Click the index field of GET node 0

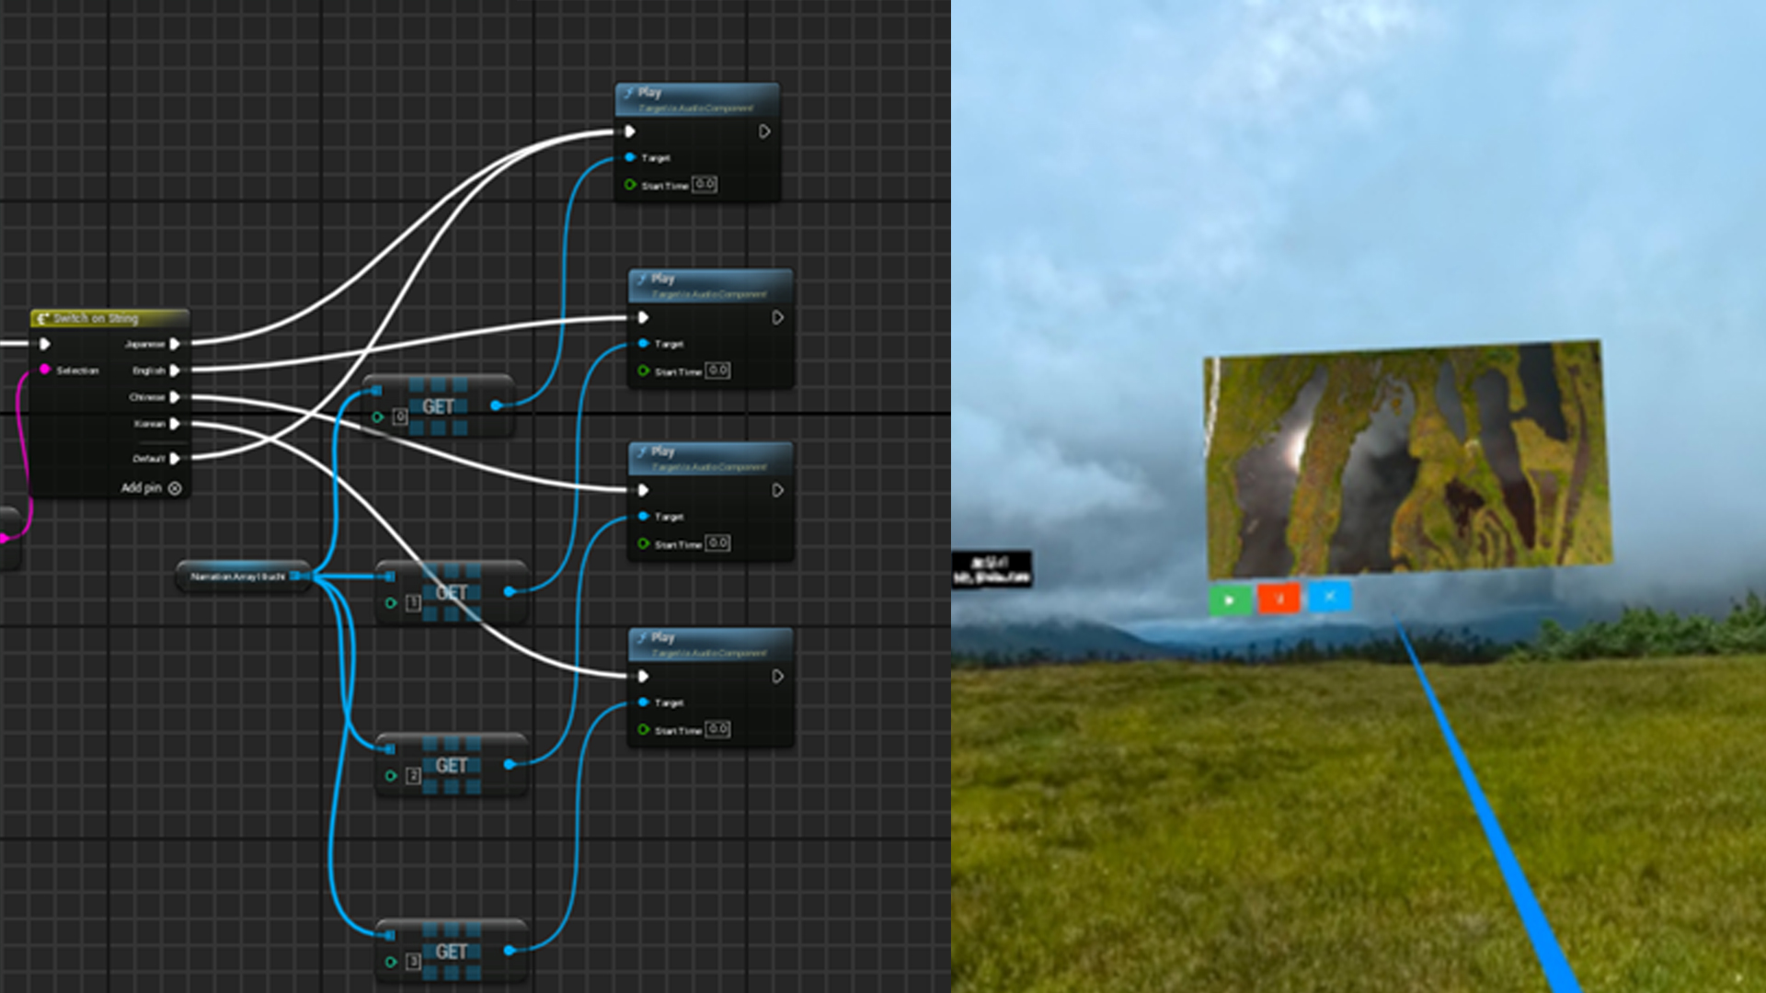[400, 417]
